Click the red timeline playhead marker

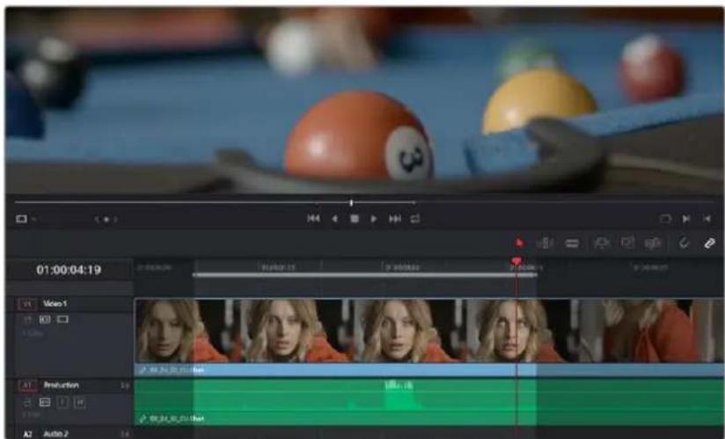(517, 262)
